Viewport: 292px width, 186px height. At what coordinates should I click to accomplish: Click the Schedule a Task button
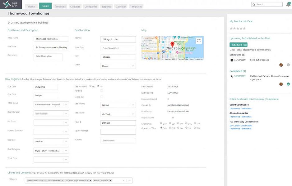239,45
